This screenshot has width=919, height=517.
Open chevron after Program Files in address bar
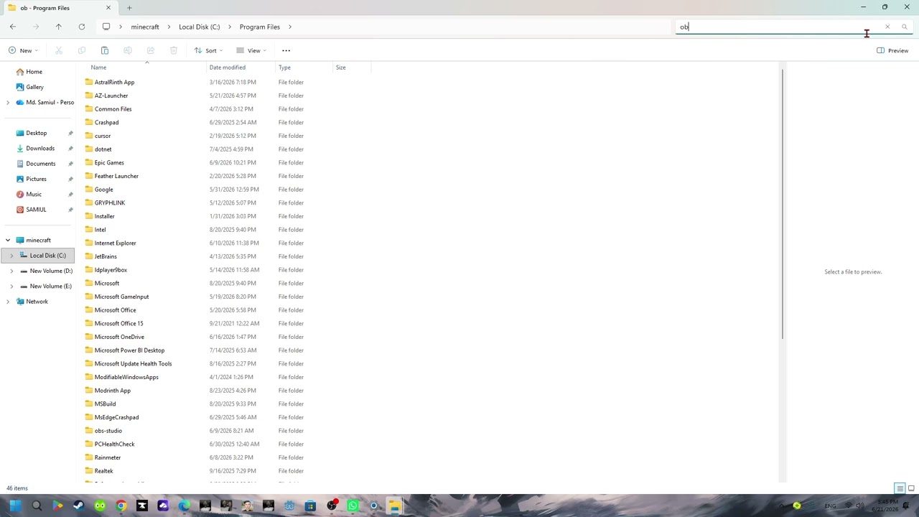(290, 27)
